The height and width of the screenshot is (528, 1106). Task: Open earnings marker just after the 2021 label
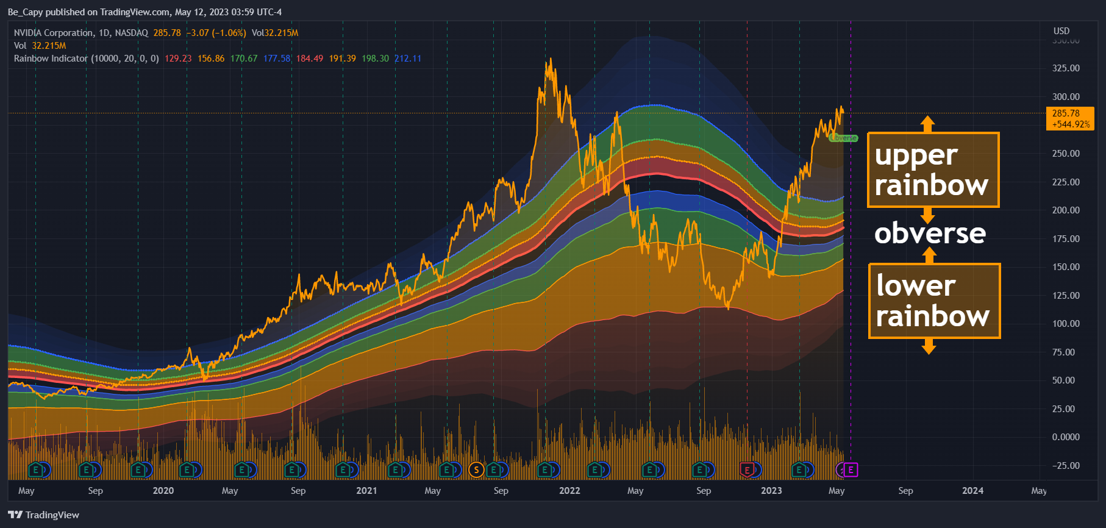pos(396,470)
